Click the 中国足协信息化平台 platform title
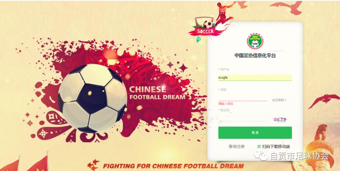 (255, 56)
